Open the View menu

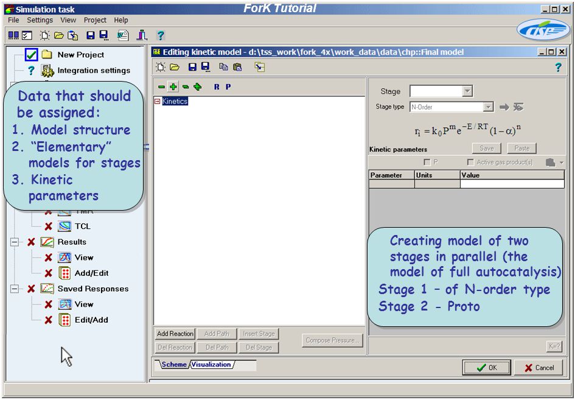(x=68, y=20)
